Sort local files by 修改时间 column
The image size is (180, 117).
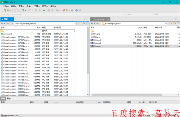tap(64, 28)
